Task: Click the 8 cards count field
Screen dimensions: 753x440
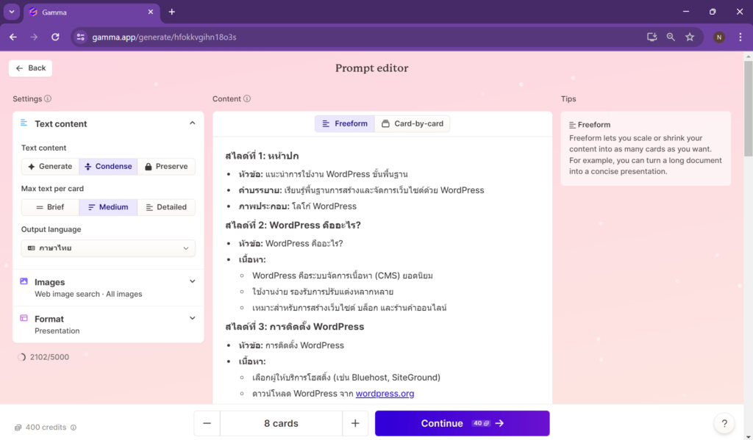Action: (x=281, y=423)
